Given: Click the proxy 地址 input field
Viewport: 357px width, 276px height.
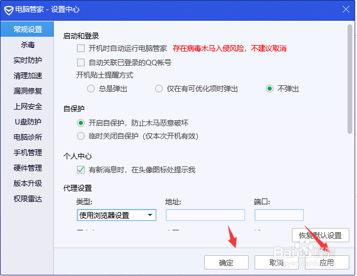Looking at the screenshot, I should [x=205, y=215].
